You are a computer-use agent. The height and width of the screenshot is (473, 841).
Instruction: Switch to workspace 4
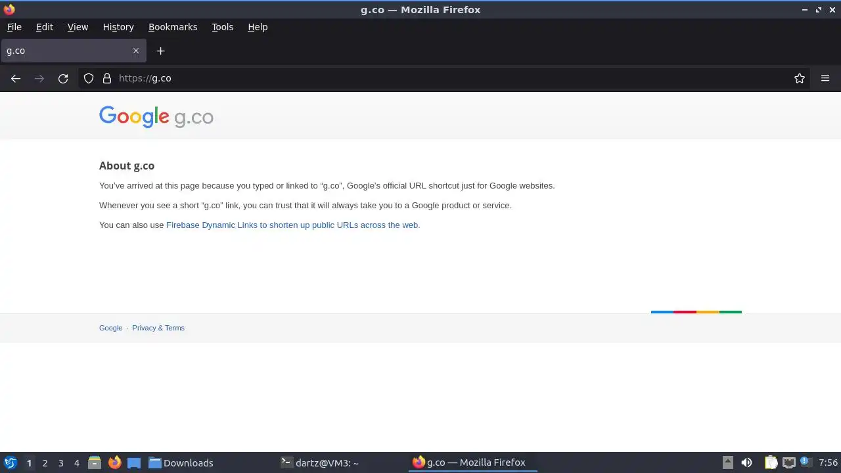pos(77,463)
